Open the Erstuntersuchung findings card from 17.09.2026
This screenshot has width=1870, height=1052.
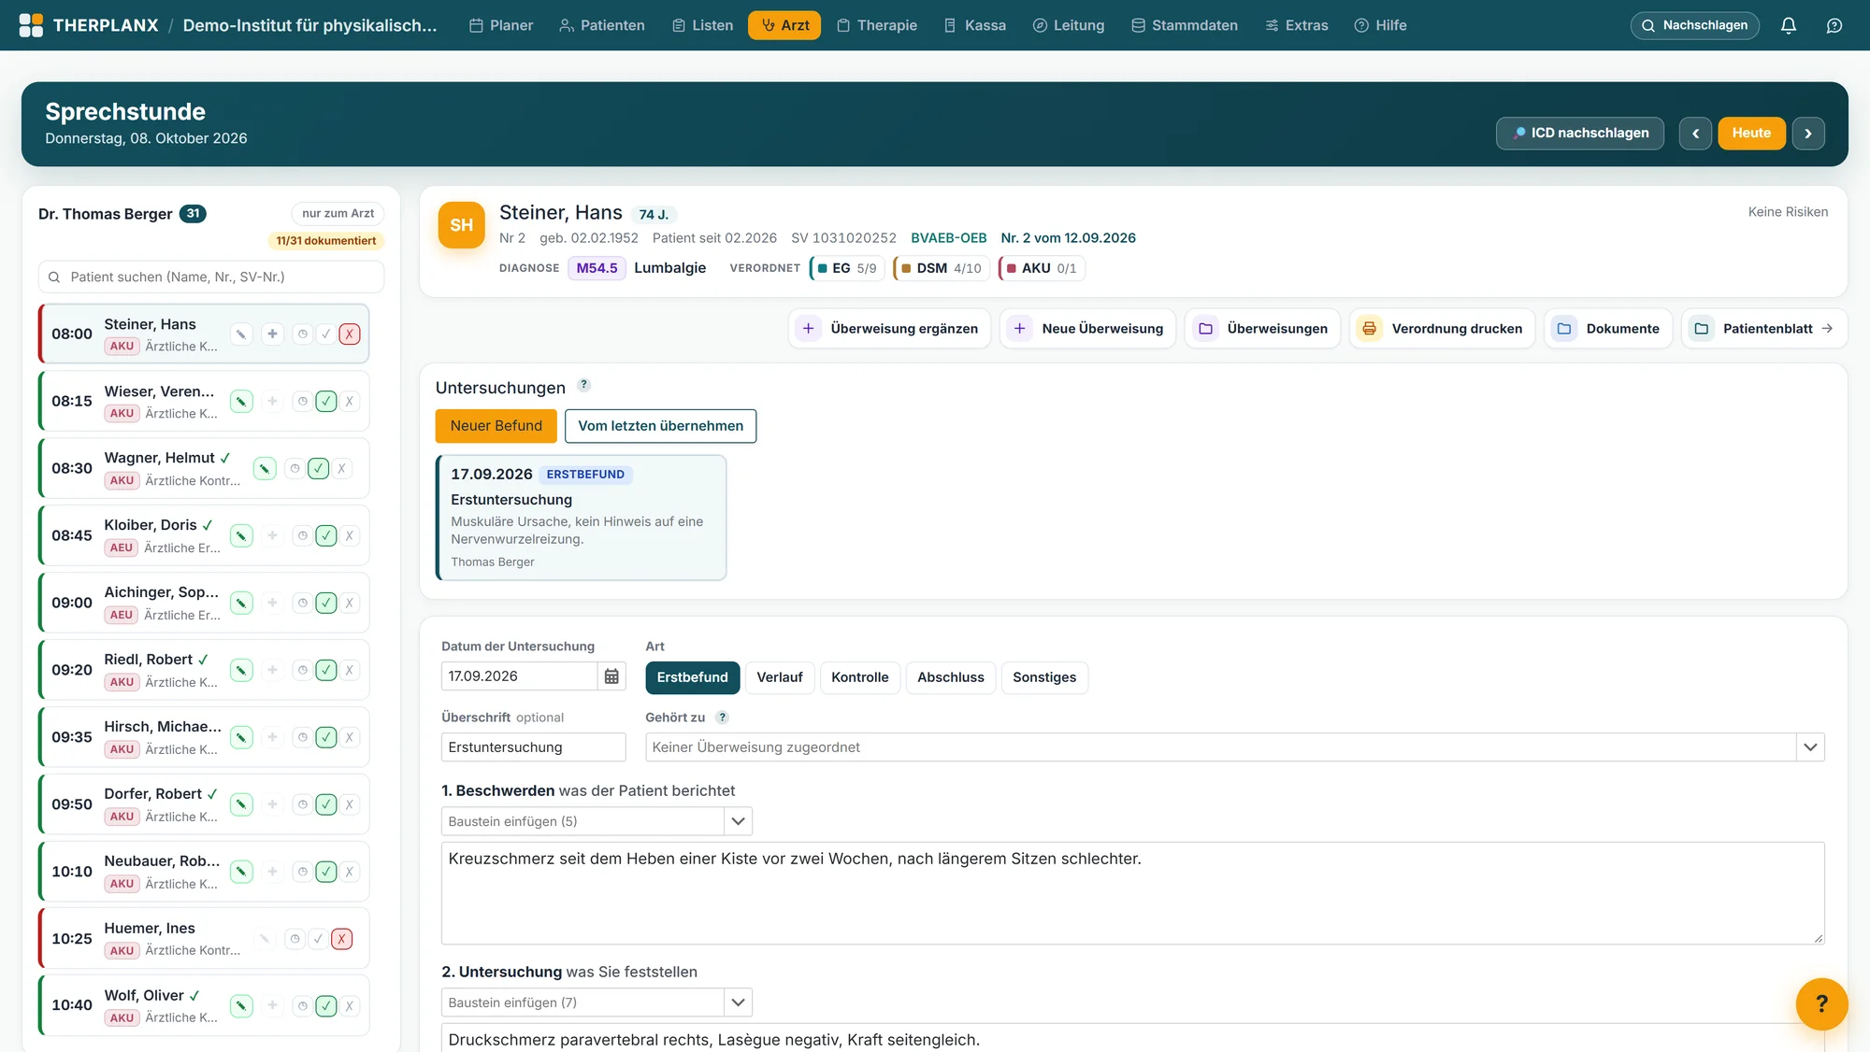click(x=582, y=518)
